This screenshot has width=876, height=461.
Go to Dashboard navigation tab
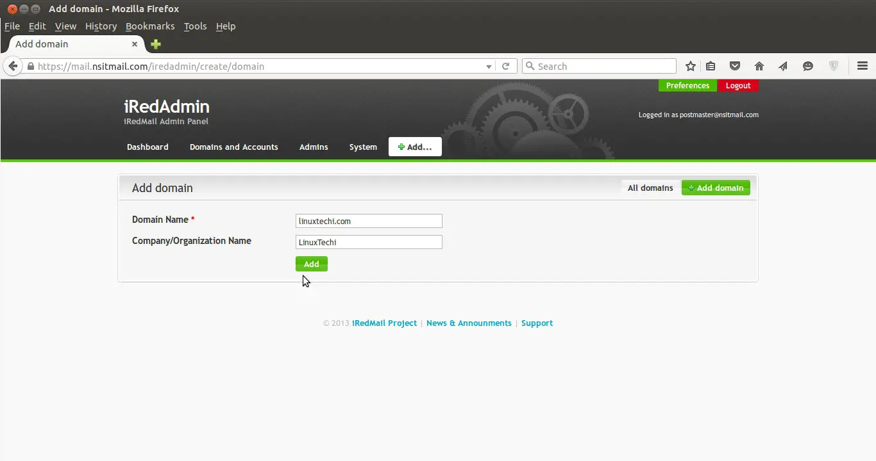pos(147,147)
